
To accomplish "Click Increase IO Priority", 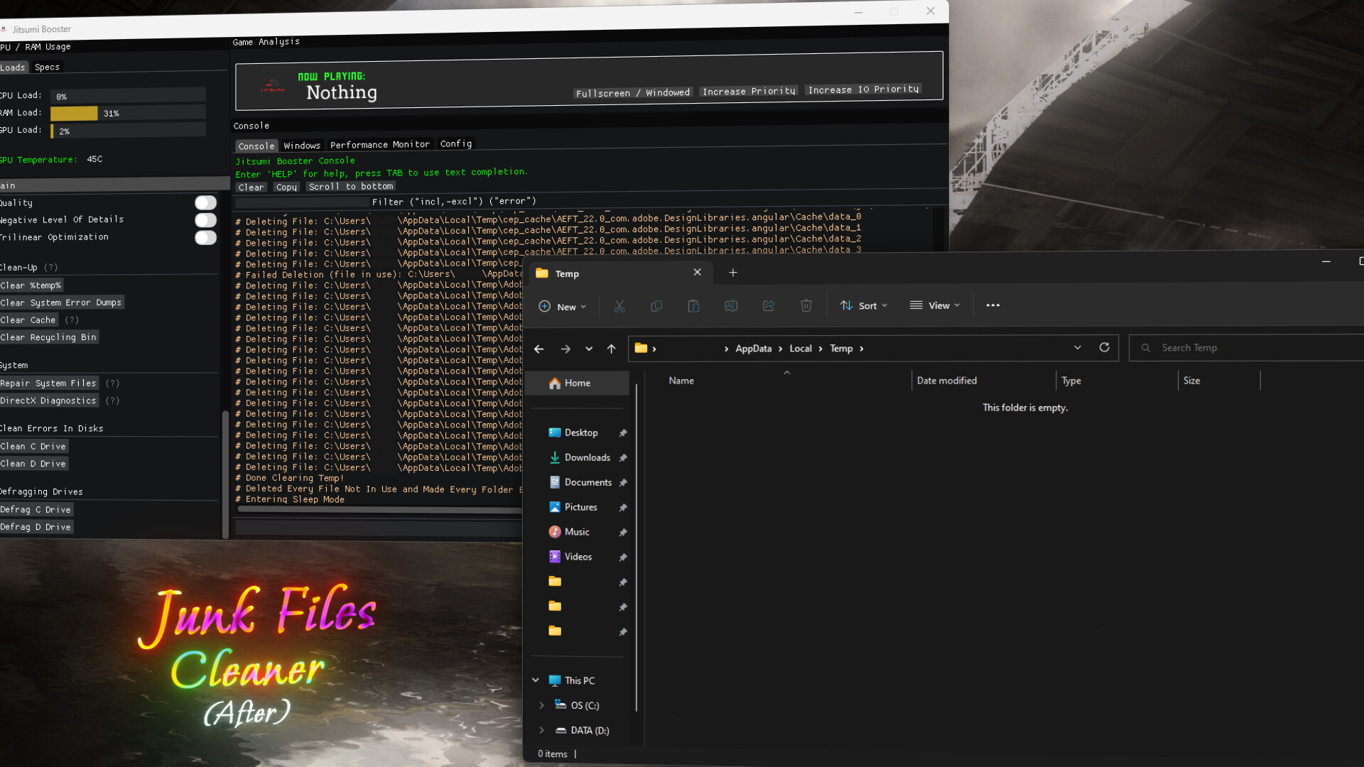I will coord(862,89).
